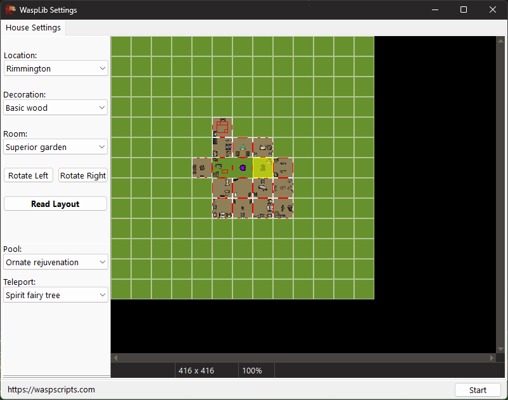Open the Location dropdown showing Rimmington
Image resolution: width=508 pixels, height=400 pixels.
coord(56,68)
